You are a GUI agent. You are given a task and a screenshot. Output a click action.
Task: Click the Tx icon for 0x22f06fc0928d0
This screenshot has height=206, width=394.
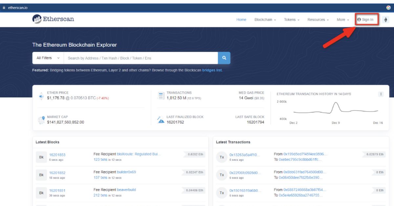coord(222,175)
